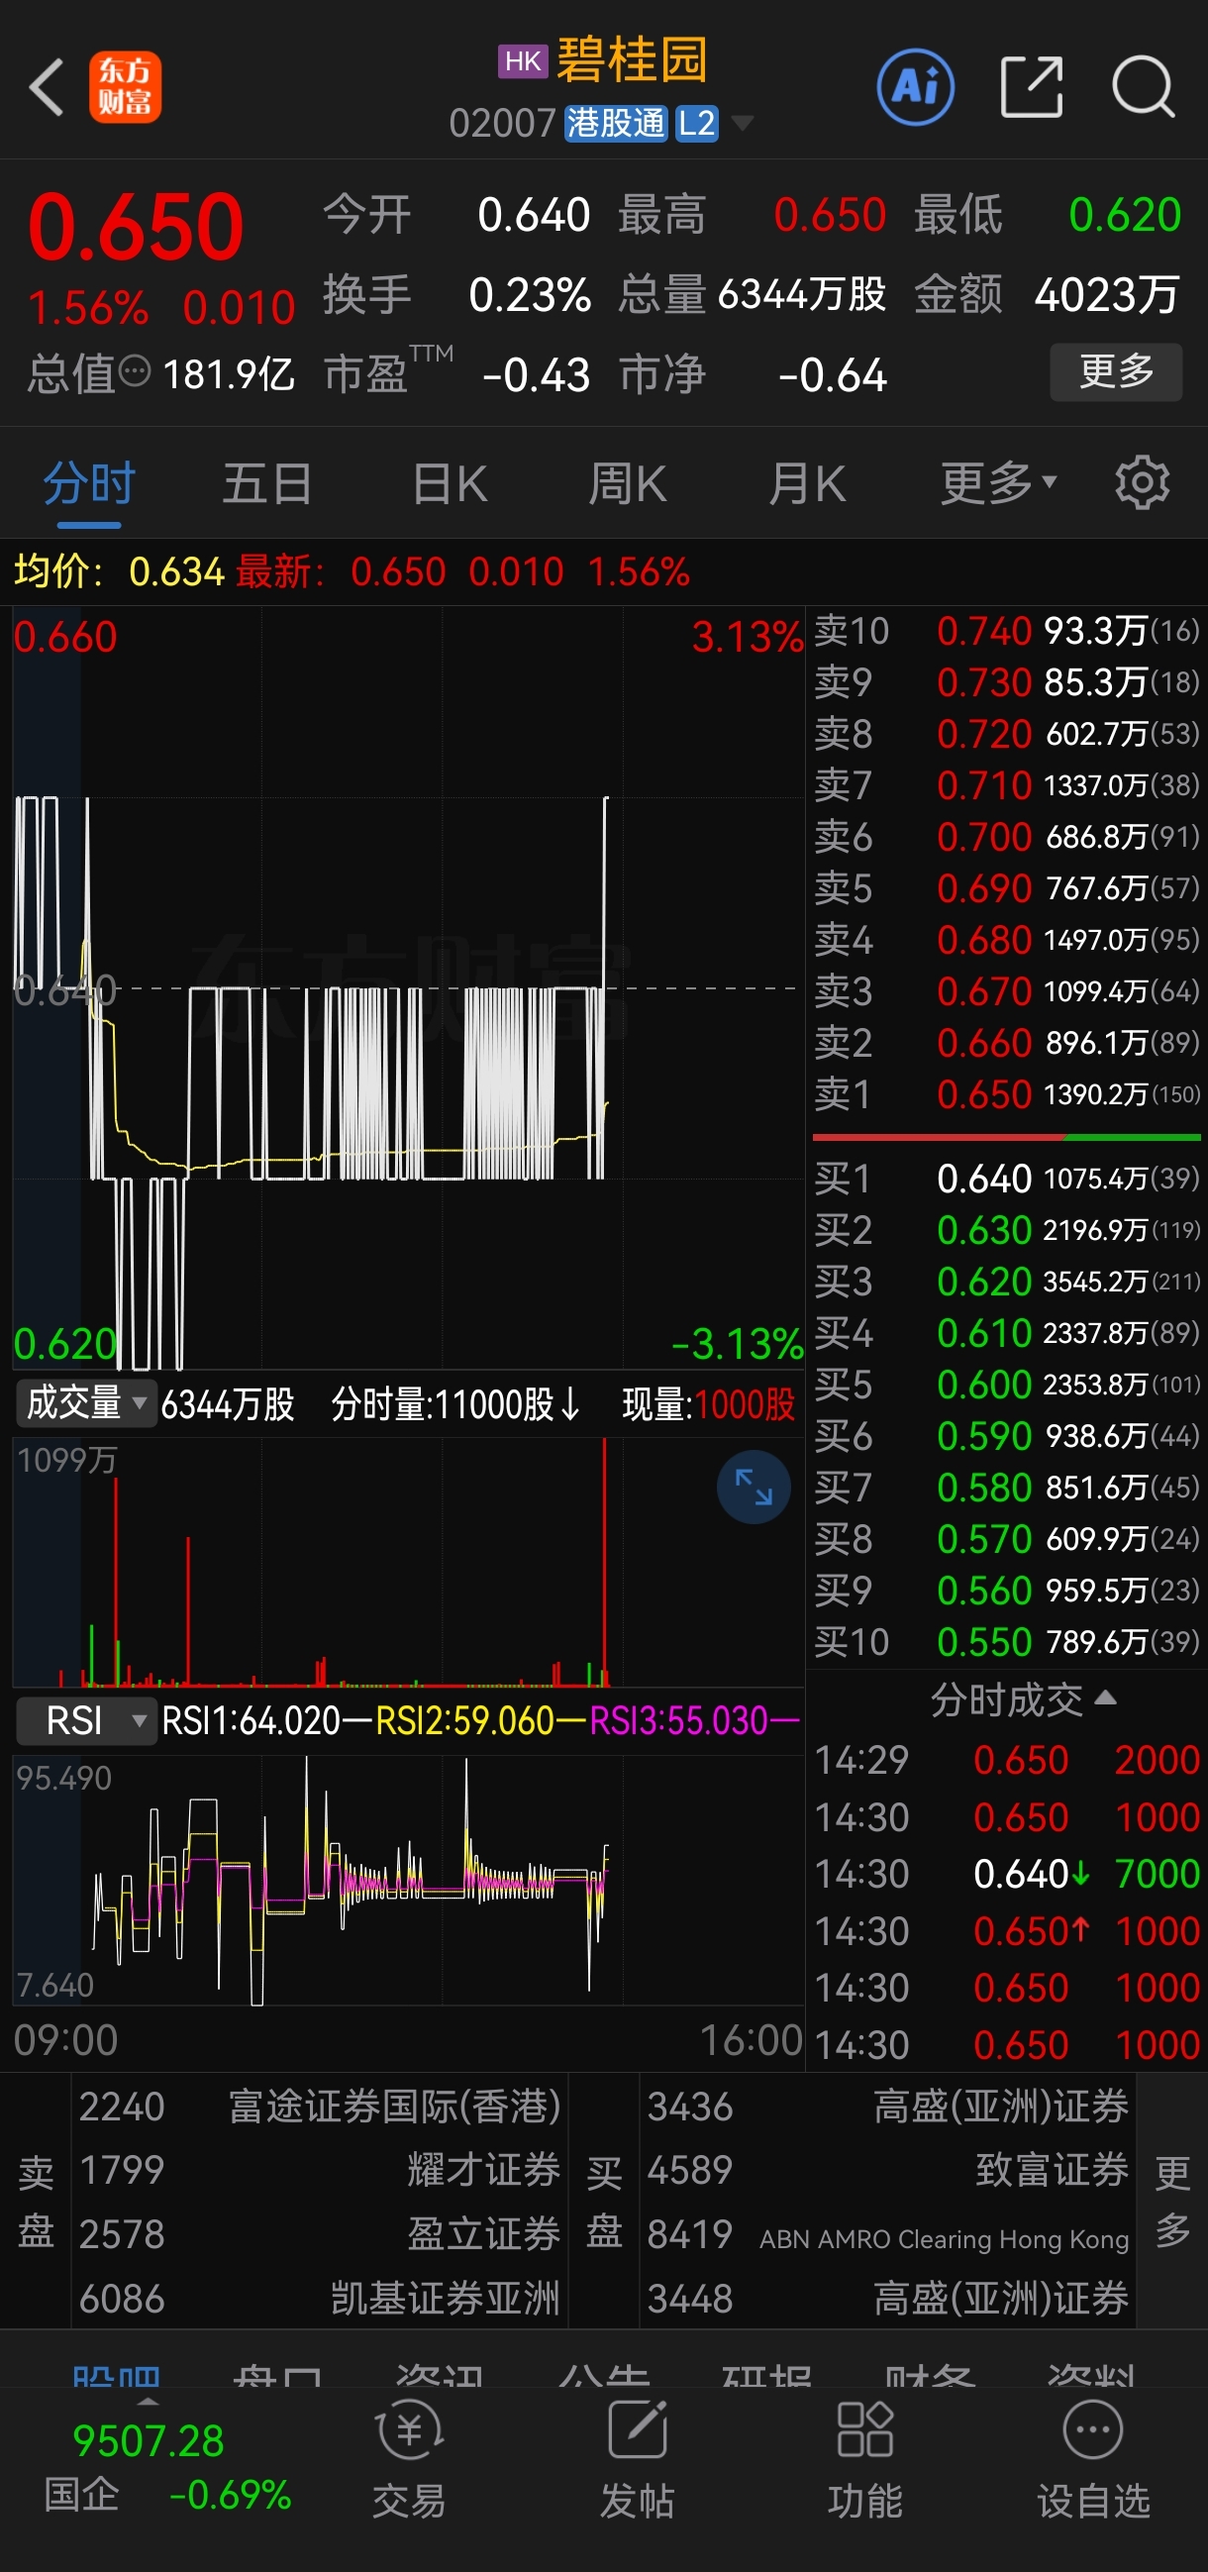Tap the 14:30 0.640 7000 trade row

[1006, 1873]
